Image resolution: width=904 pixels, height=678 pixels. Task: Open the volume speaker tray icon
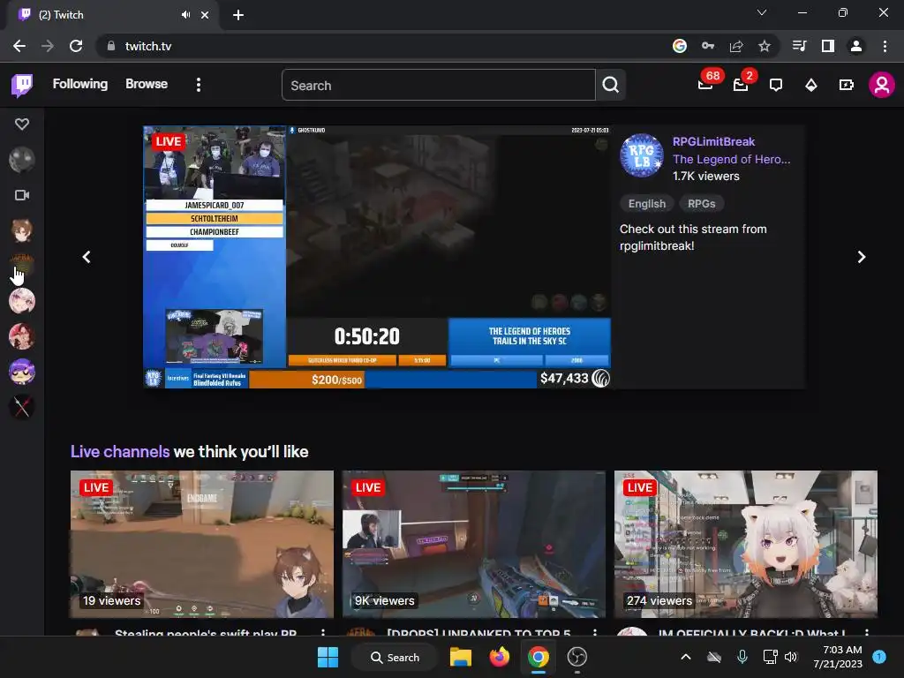[791, 657]
